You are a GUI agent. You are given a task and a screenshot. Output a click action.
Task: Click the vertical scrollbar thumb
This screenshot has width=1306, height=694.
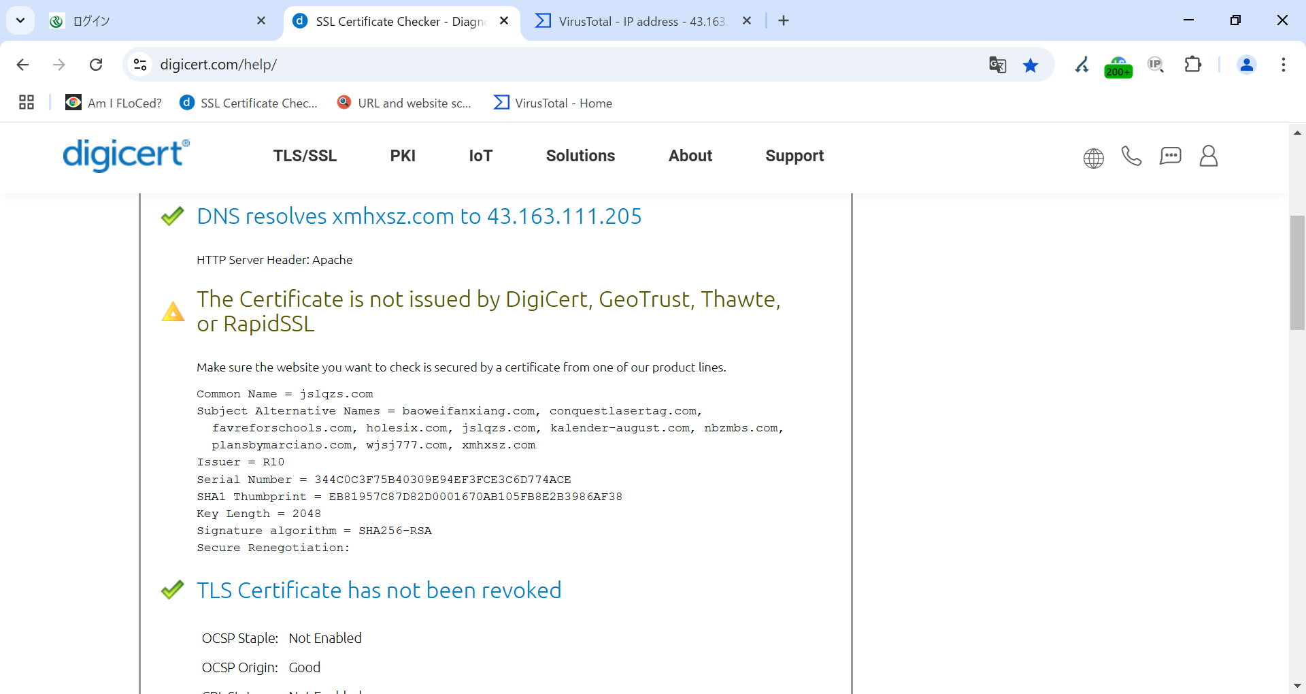[x=1297, y=272]
